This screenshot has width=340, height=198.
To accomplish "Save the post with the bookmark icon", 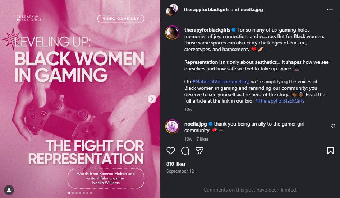I will point(330,151).
